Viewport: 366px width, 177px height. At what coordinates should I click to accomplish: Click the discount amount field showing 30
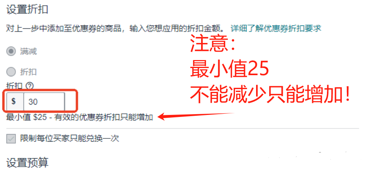coord(44,101)
